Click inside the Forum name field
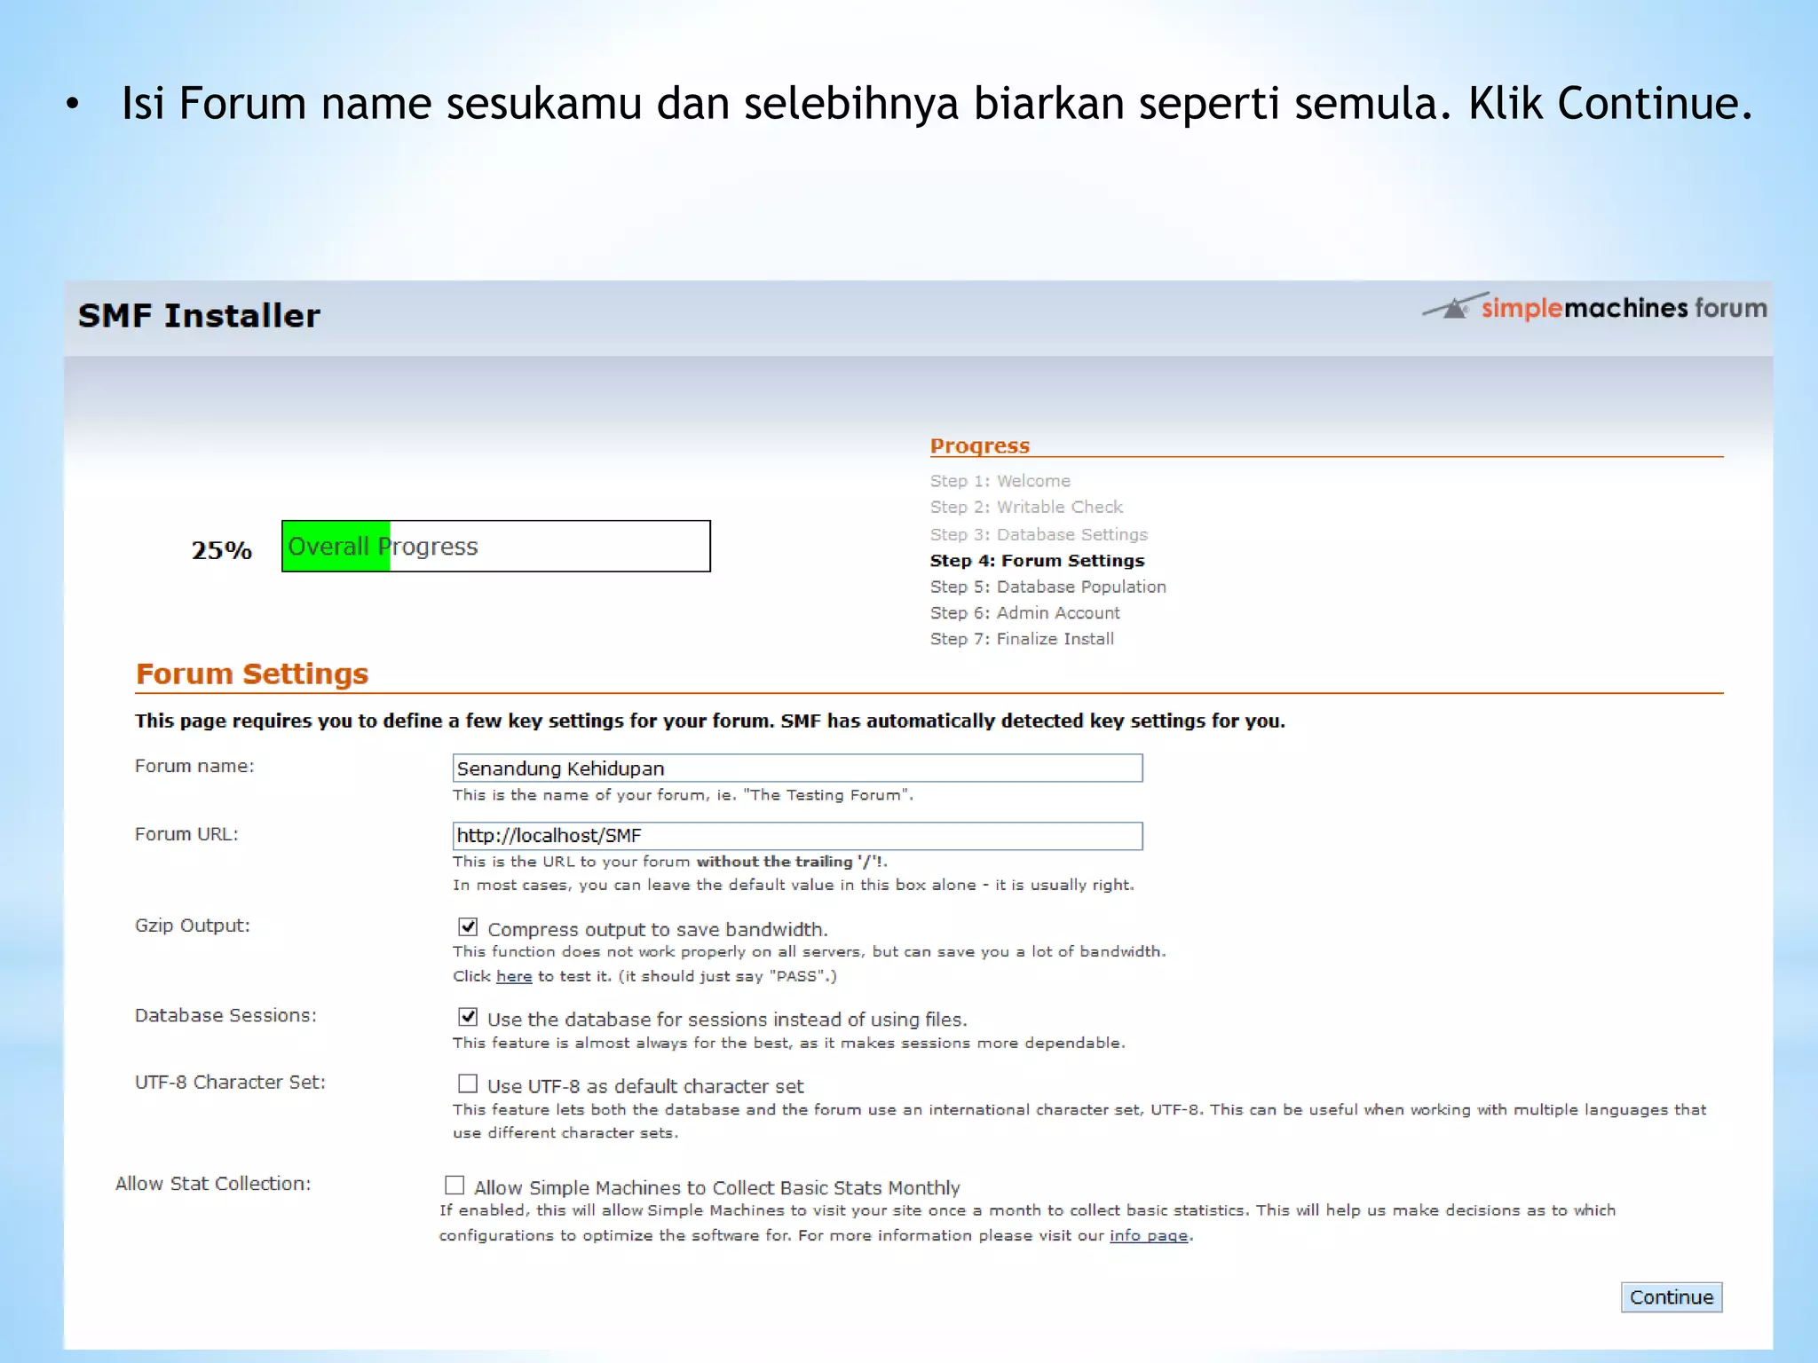Image resolution: width=1818 pixels, height=1363 pixels. tap(797, 768)
